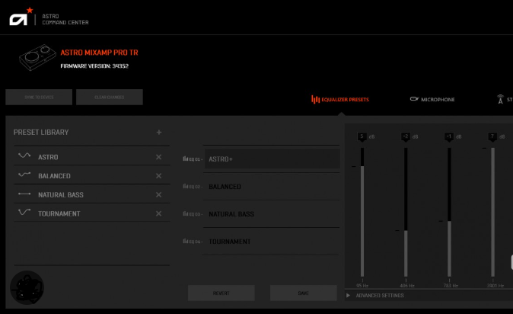
Task: Select the TOURNAMENT preset in library
Action: coord(91,213)
